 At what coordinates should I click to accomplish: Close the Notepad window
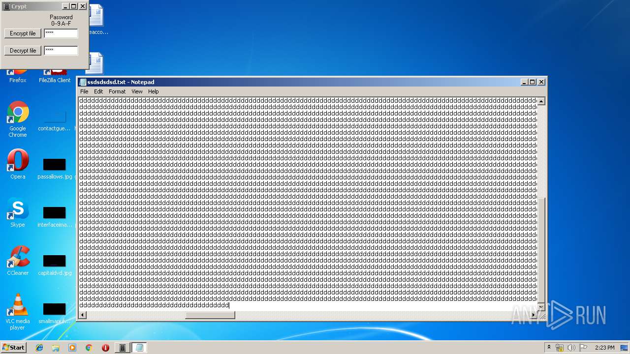click(x=541, y=82)
